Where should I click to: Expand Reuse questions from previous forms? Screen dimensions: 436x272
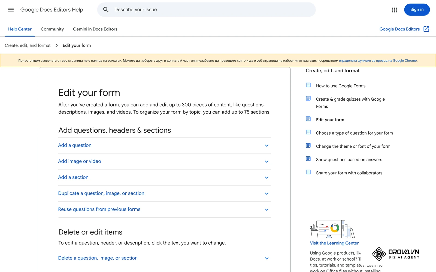(x=164, y=210)
